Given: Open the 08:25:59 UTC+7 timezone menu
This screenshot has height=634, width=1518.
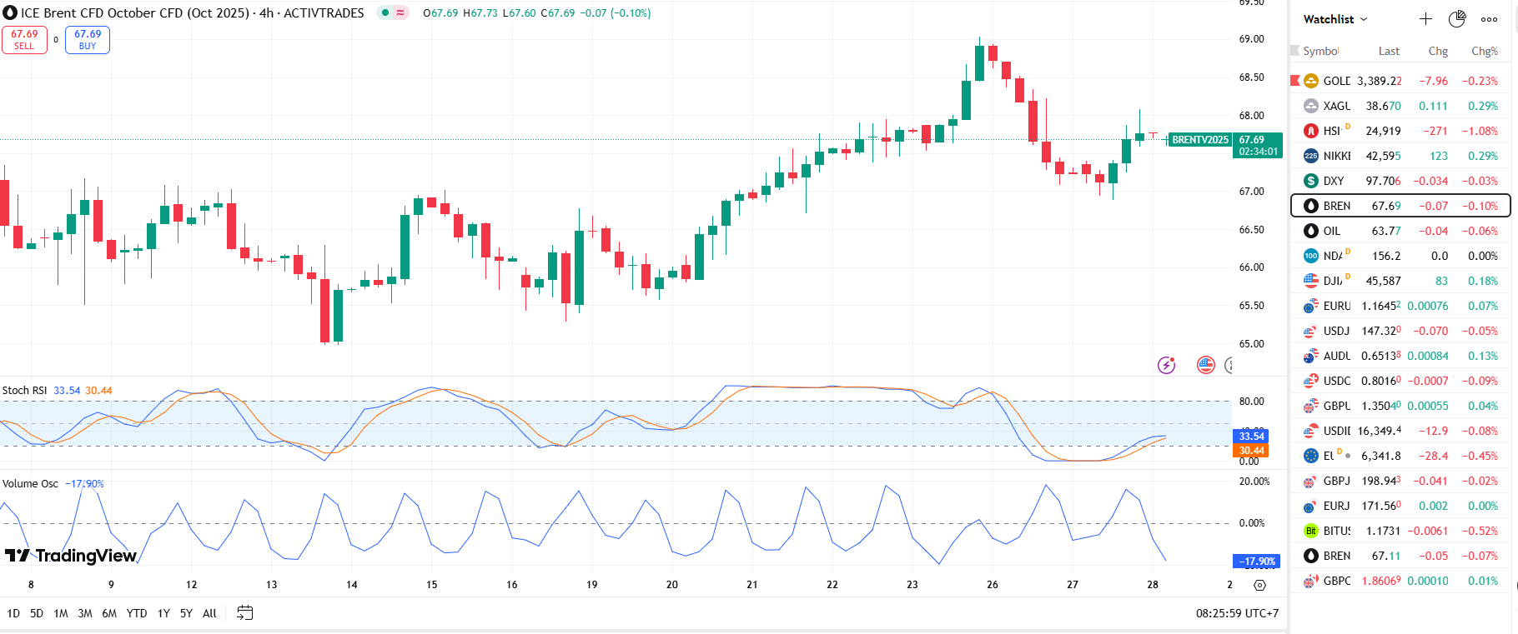Looking at the screenshot, I should [1237, 613].
